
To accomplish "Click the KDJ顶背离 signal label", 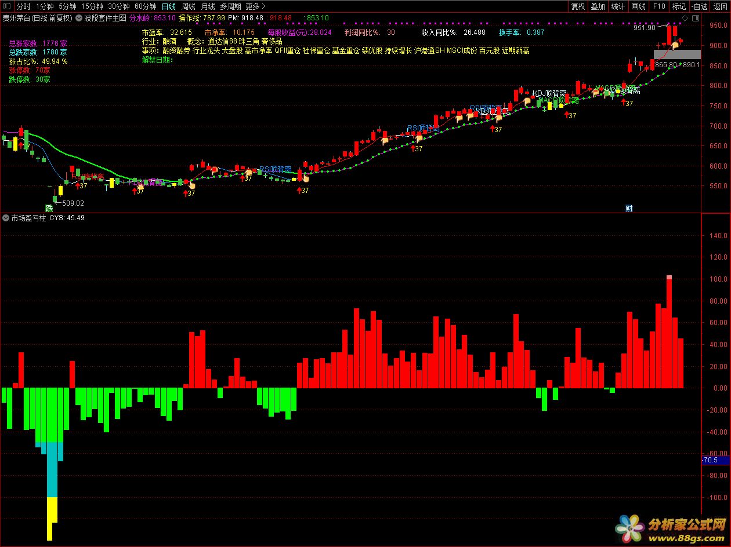I will point(549,93).
